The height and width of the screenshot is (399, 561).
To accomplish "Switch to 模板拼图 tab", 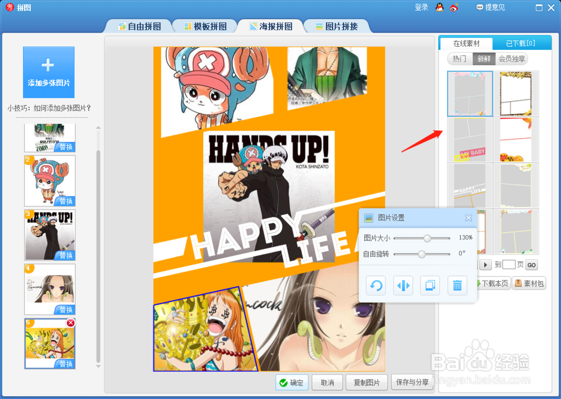I will [205, 26].
